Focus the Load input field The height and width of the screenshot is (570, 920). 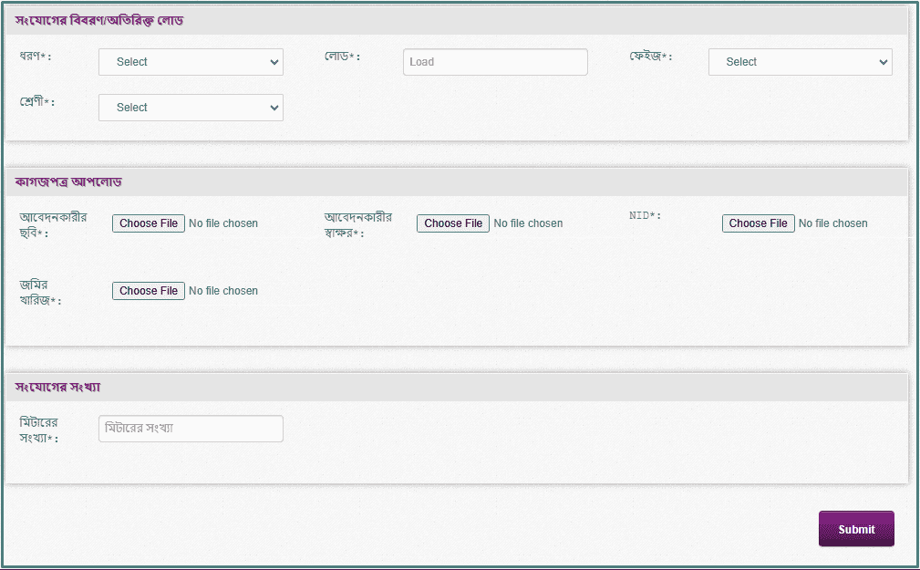(x=495, y=62)
